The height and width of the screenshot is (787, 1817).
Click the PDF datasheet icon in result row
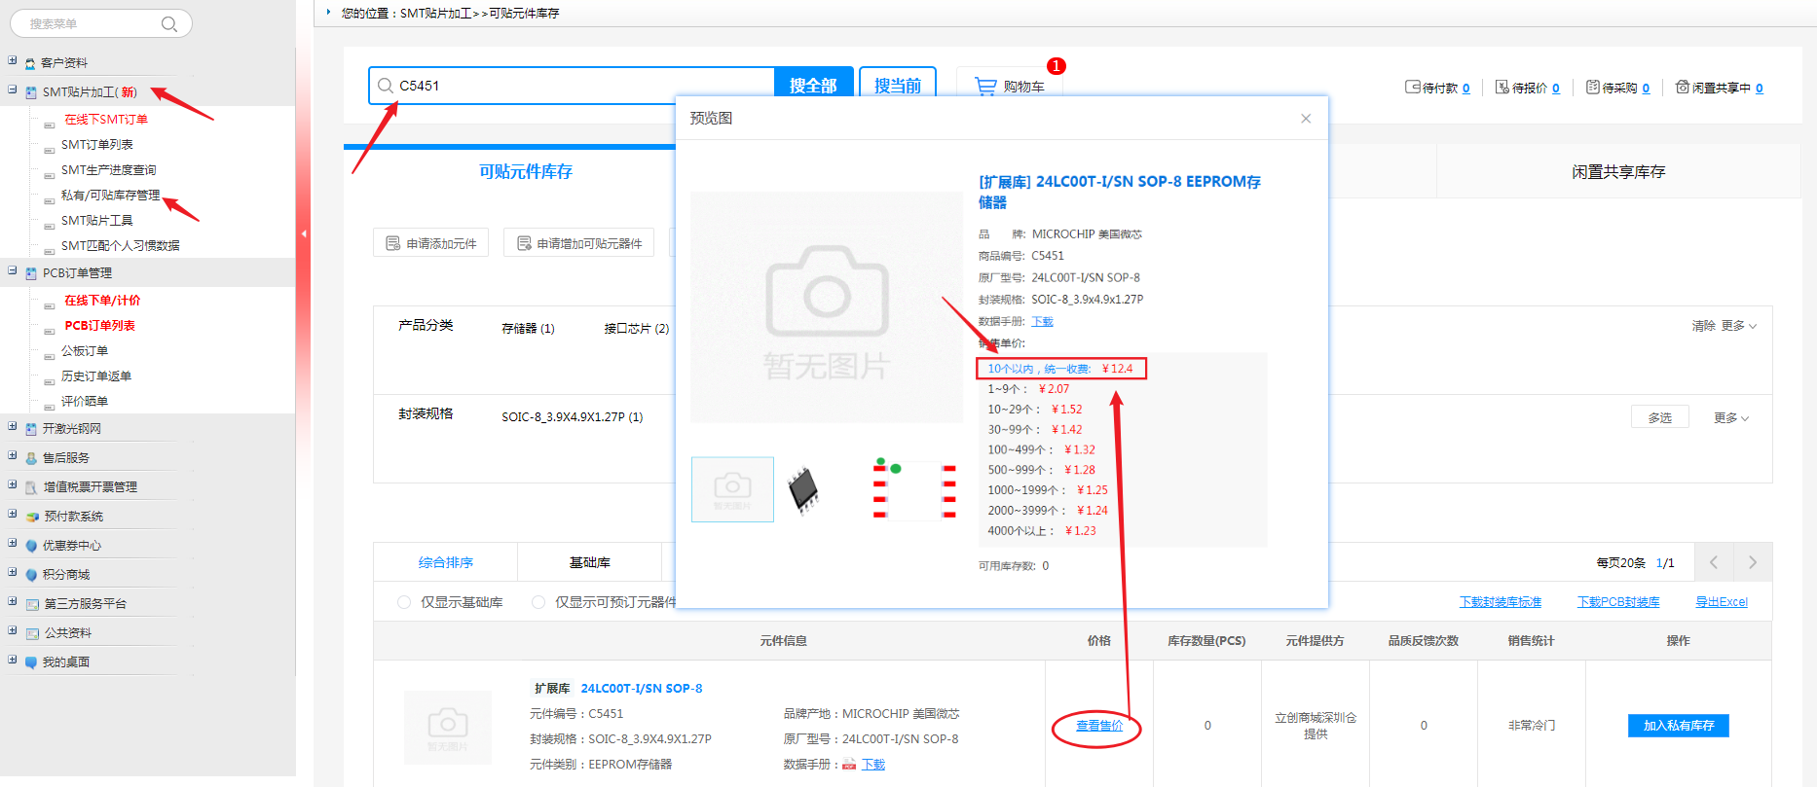tap(849, 765)
